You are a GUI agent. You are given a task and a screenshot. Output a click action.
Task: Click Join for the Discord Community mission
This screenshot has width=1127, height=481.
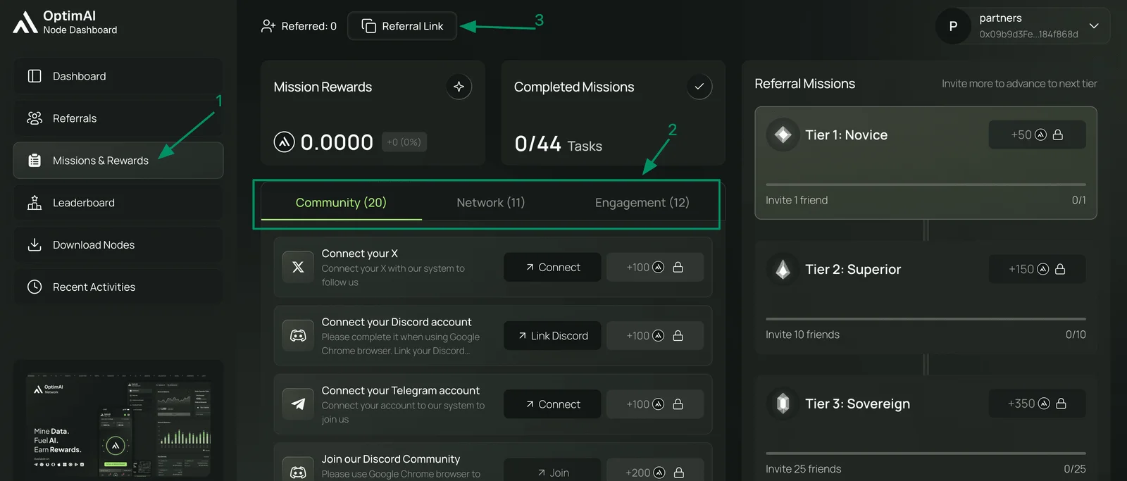(552, 472)
